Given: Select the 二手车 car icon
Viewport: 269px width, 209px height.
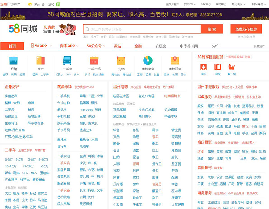Looking at the screenshot, I should [x=67, y=61].
